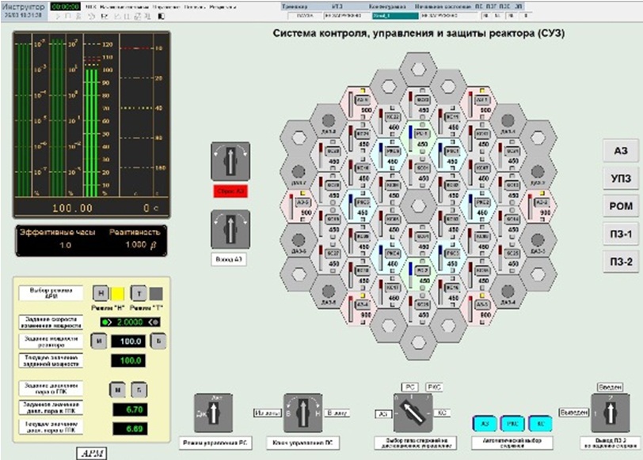The image size is (643, 460).
Task: Trigger the АЗ emergency protection button
Action: coord(621,151)
